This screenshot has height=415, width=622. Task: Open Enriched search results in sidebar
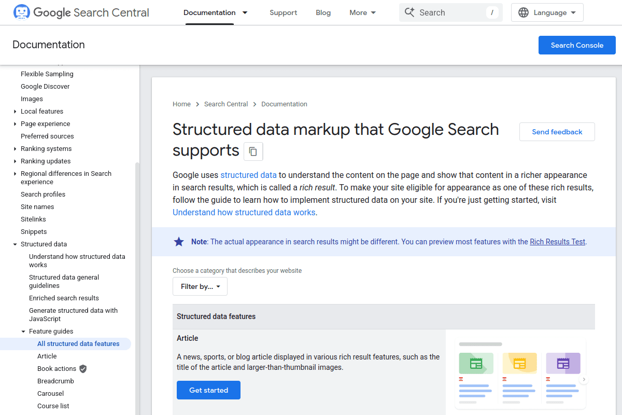pyautogui.click(x=64, y=298)
